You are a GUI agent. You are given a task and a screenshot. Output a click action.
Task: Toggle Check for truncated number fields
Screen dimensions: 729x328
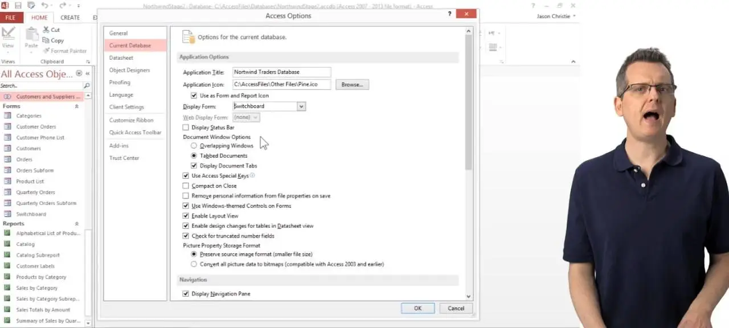(186, 236)
